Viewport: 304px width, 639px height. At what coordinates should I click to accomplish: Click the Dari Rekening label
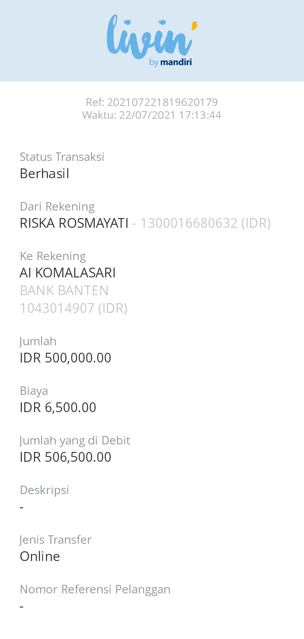(x=57, y=207)
